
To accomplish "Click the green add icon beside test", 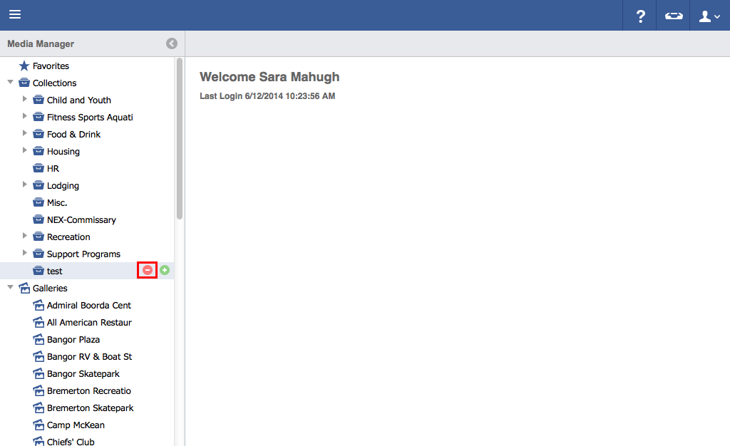I will (165, 271).
